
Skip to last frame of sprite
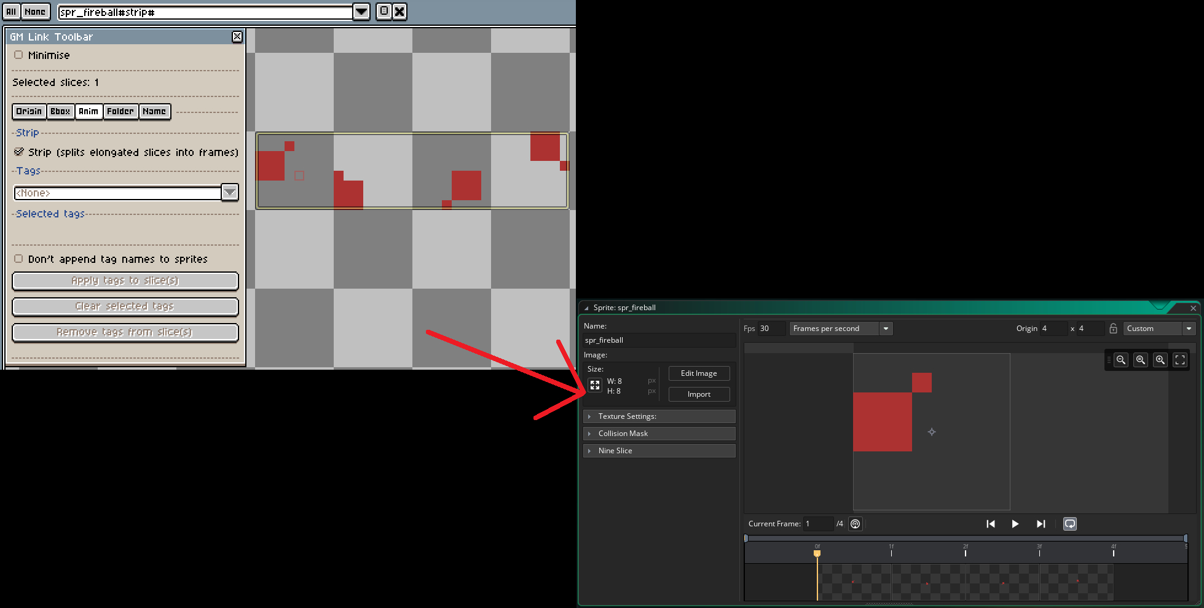coord(1041,524)
